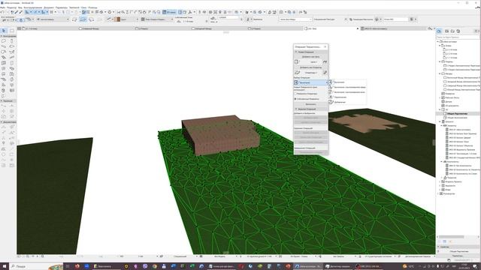Open the Layout Book in Navigator

click(x=452, y=31)
